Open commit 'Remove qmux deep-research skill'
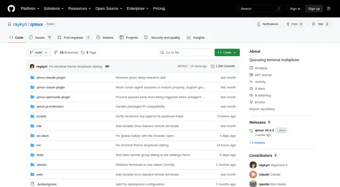This screenshot has height=187, width=340. point(141,77)
